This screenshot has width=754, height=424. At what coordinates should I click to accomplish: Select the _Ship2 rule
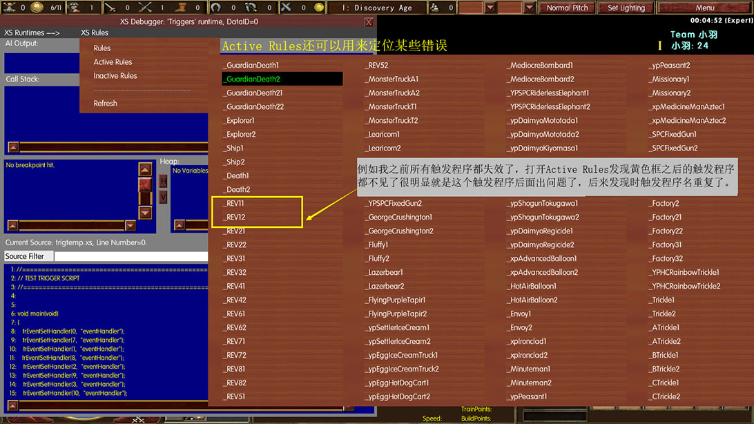point(233,162)
